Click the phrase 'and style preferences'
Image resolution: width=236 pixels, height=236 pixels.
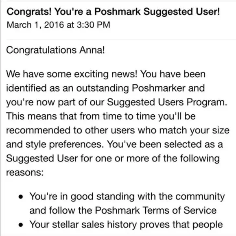click(x=54, y=144)
